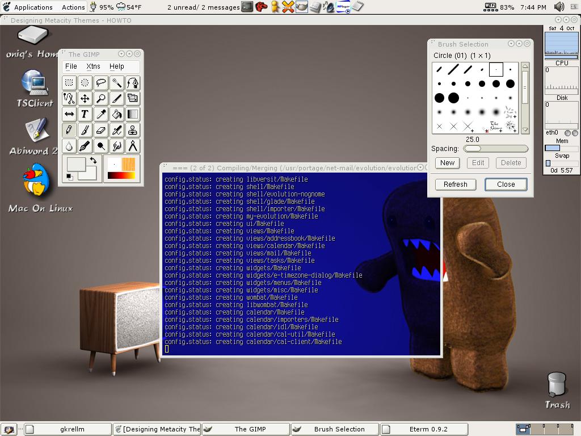
Task: Open the terminal launcher in top panel
Action: point(247,7)
